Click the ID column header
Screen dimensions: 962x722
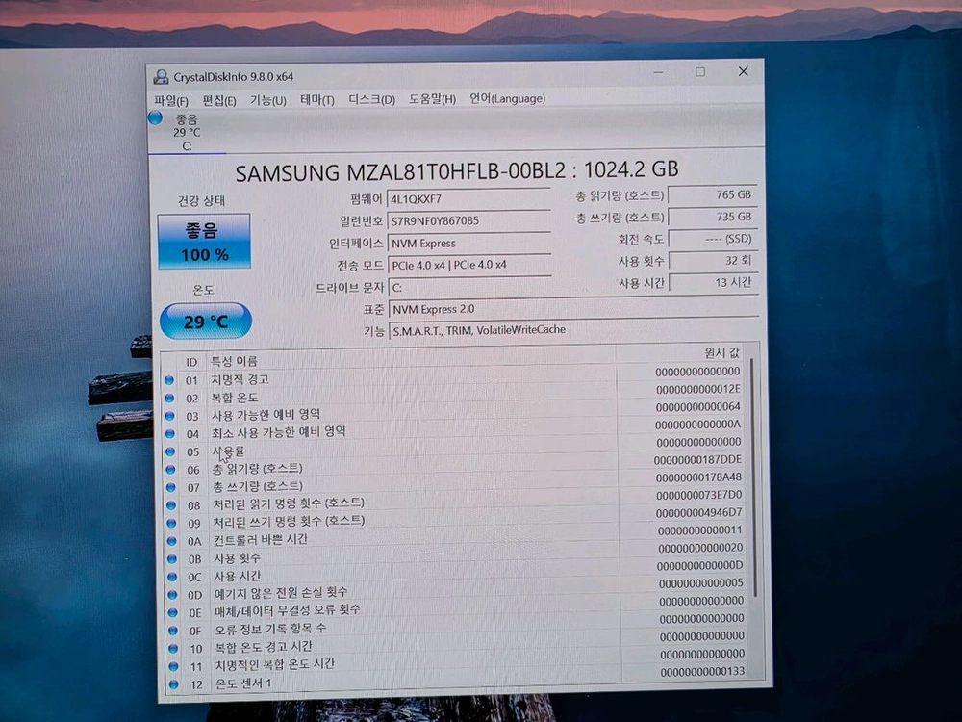point(191,362)
